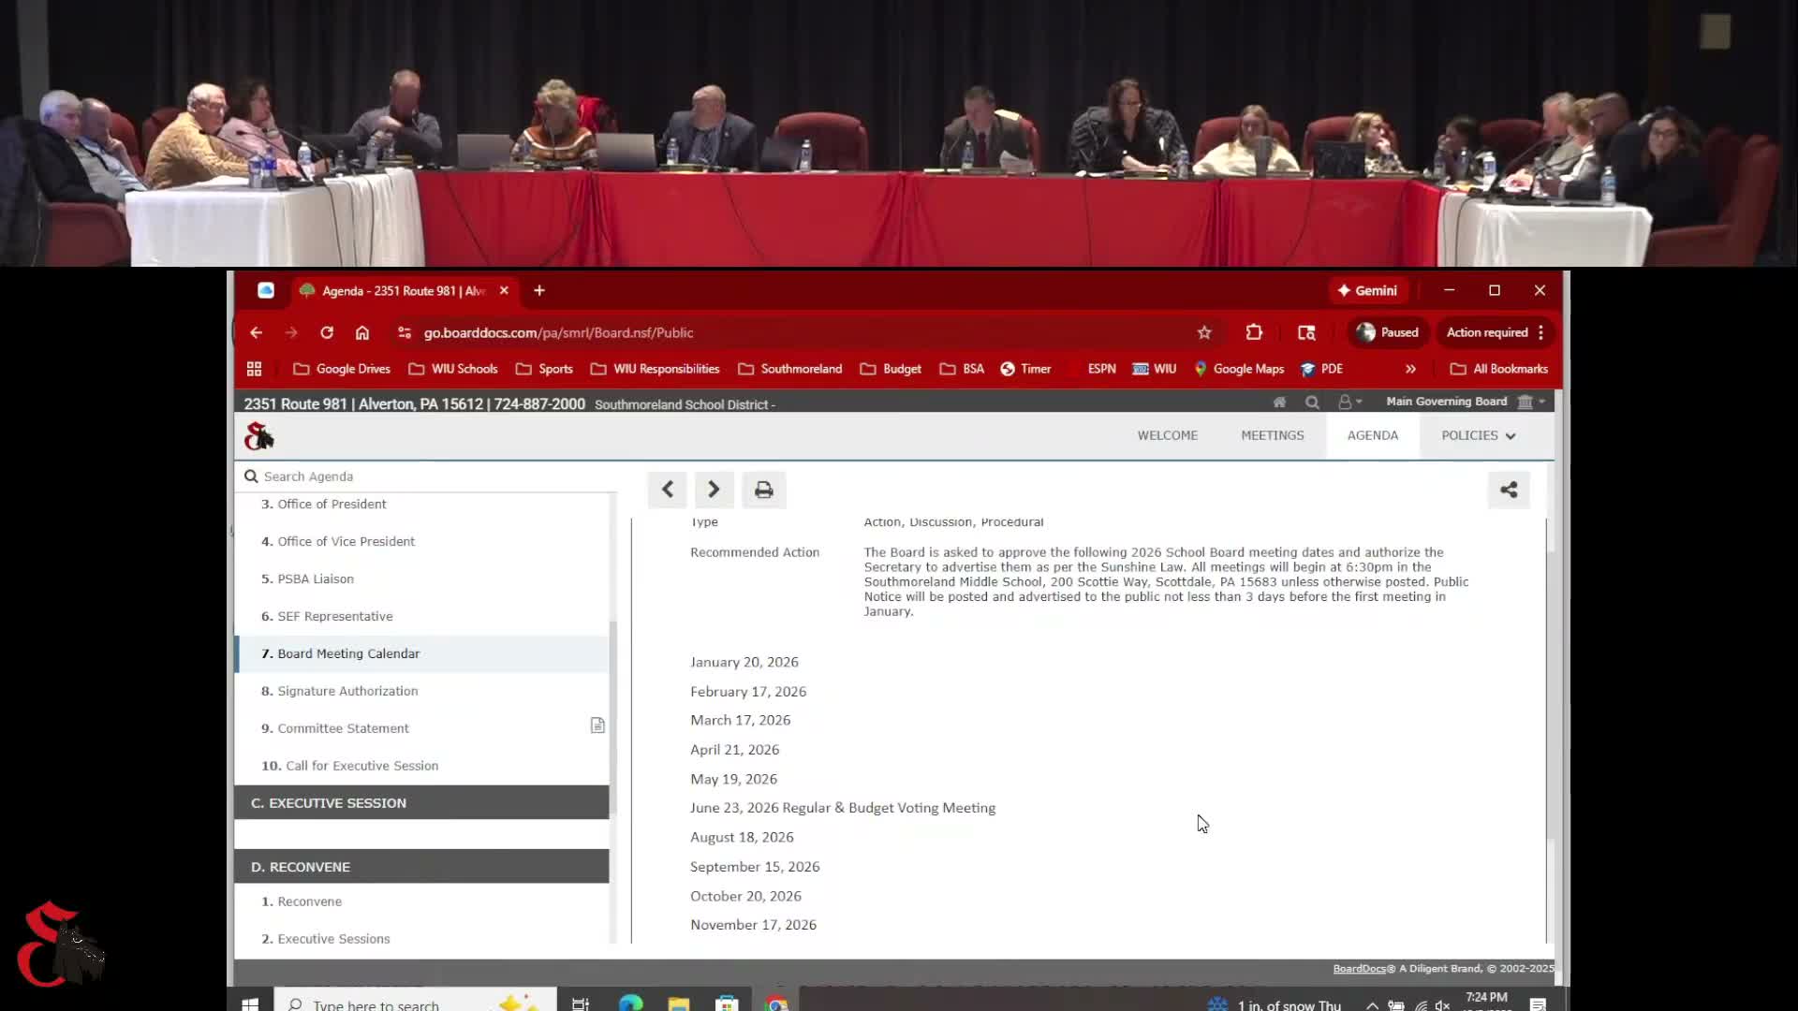Viewport: 1798px width, 1011px height.
Task: Open the search magnifier in the BoardDocs header
Action: (x=1312, y=402)
